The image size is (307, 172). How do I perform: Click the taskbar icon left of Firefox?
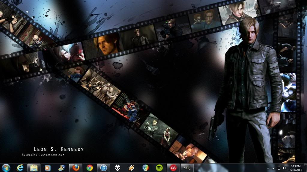tap(62, 168)
